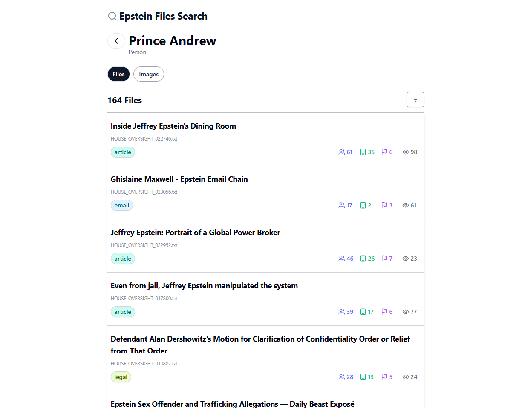Open the Ghislaine Maxwell - Epstein Email Chain file

tap(179, 179)
